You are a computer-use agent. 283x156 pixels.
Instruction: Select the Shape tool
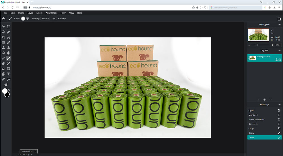3,74
